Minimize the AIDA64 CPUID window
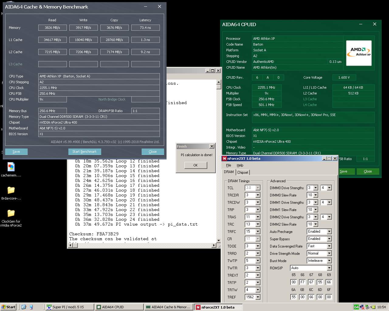 click(x=361, y=24)
